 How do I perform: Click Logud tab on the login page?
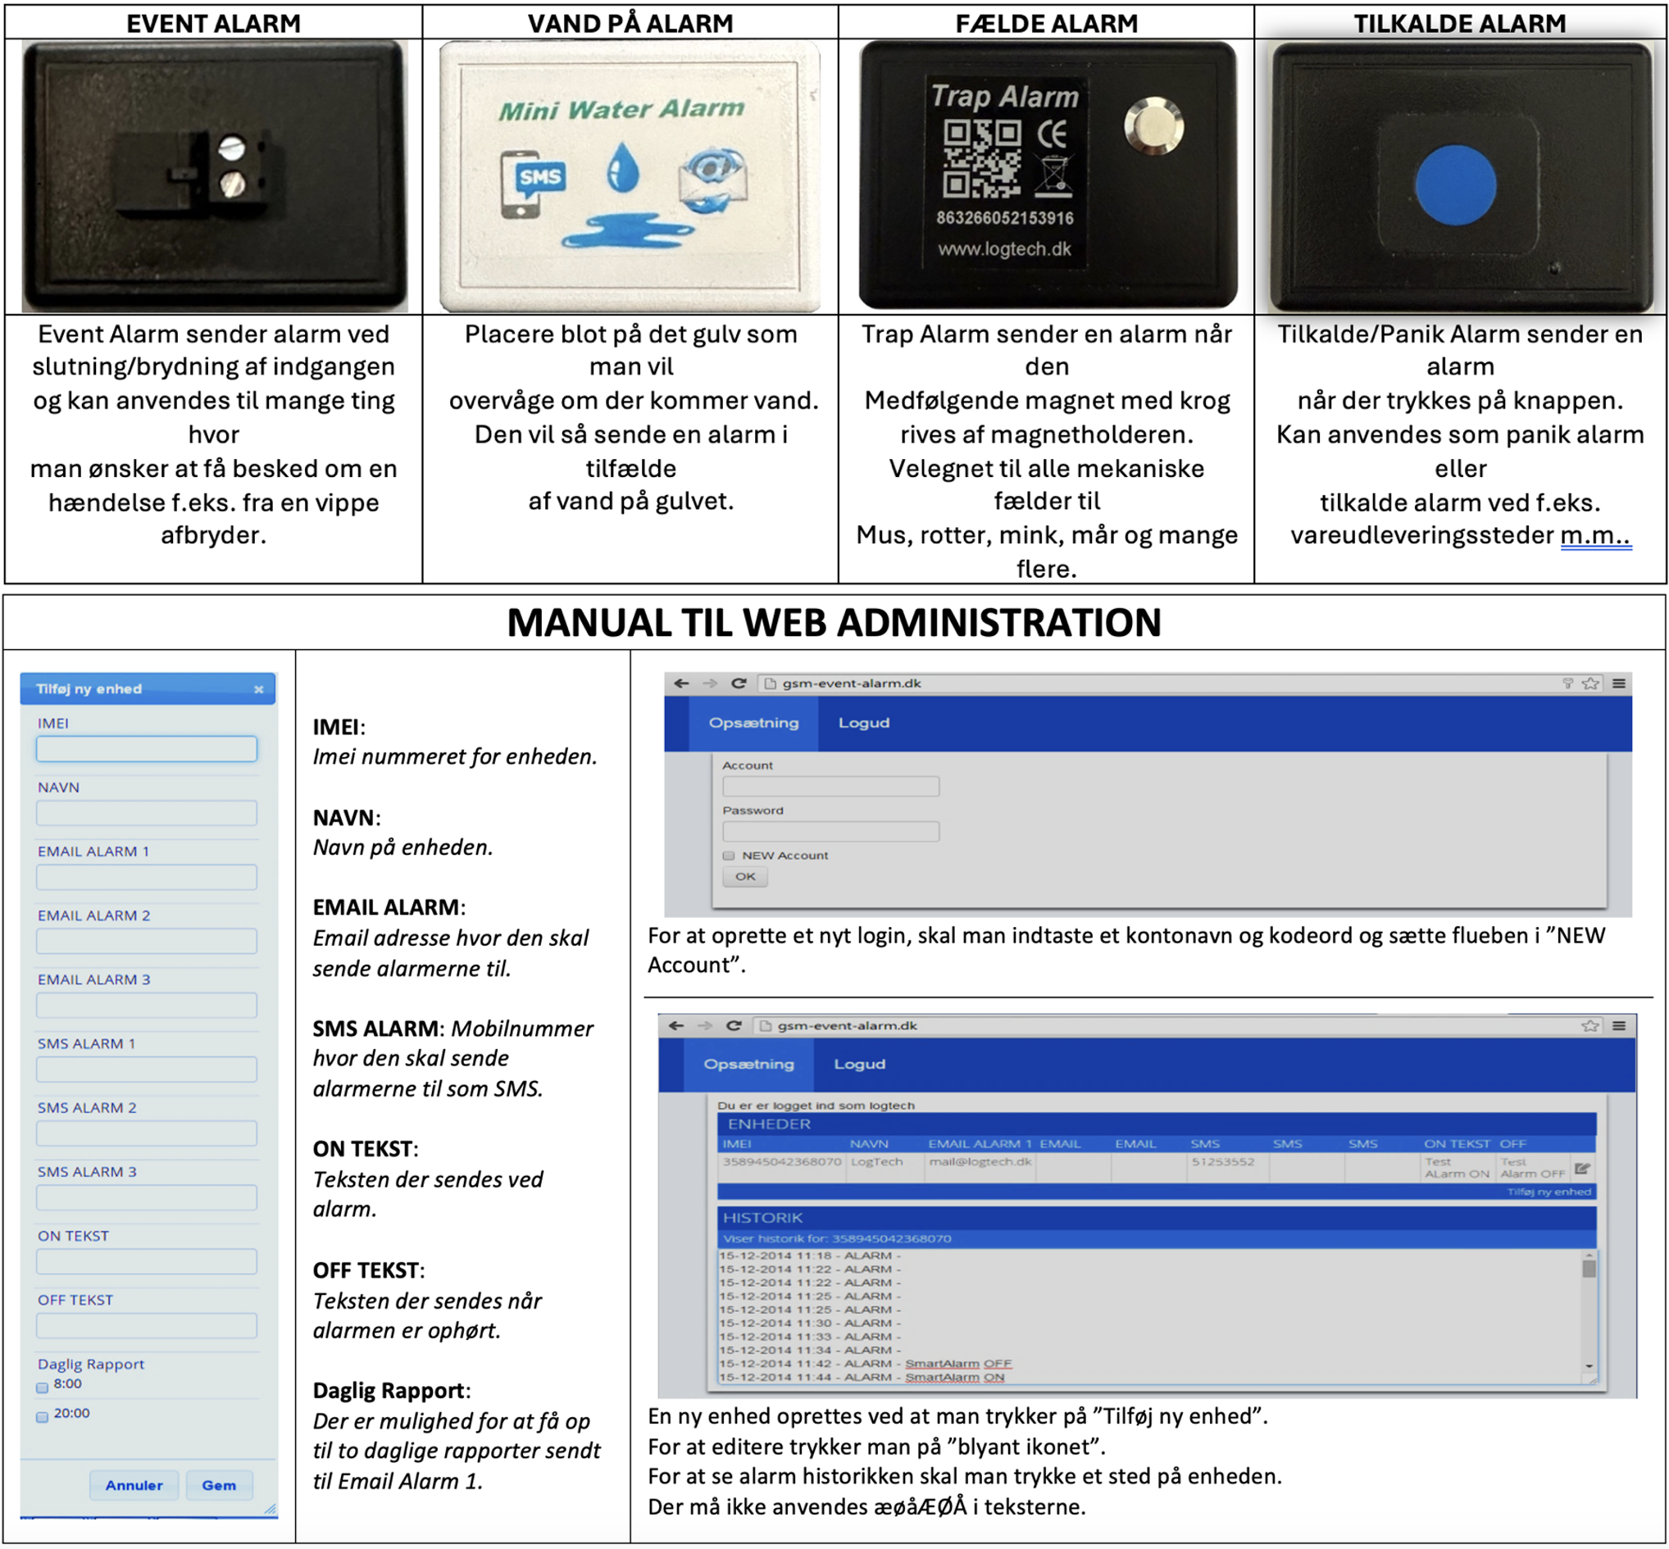point(863,723)
